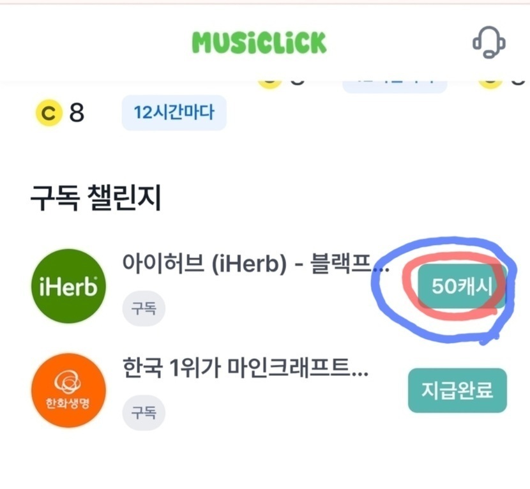Tap the orange 한화생명 logo
Screen dimensions: 530x489
(68, 390)
